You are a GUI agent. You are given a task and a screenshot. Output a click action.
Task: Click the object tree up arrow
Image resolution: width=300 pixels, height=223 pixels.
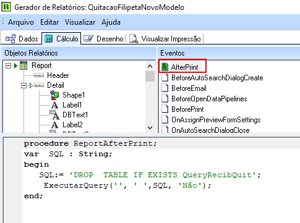click(x=150, y=66)
